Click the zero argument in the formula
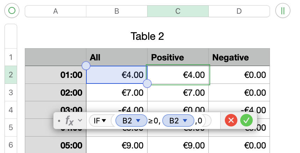 (x=200, y=121)
